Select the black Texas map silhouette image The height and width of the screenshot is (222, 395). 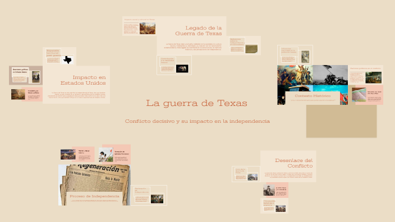click(x=67, y=59)
